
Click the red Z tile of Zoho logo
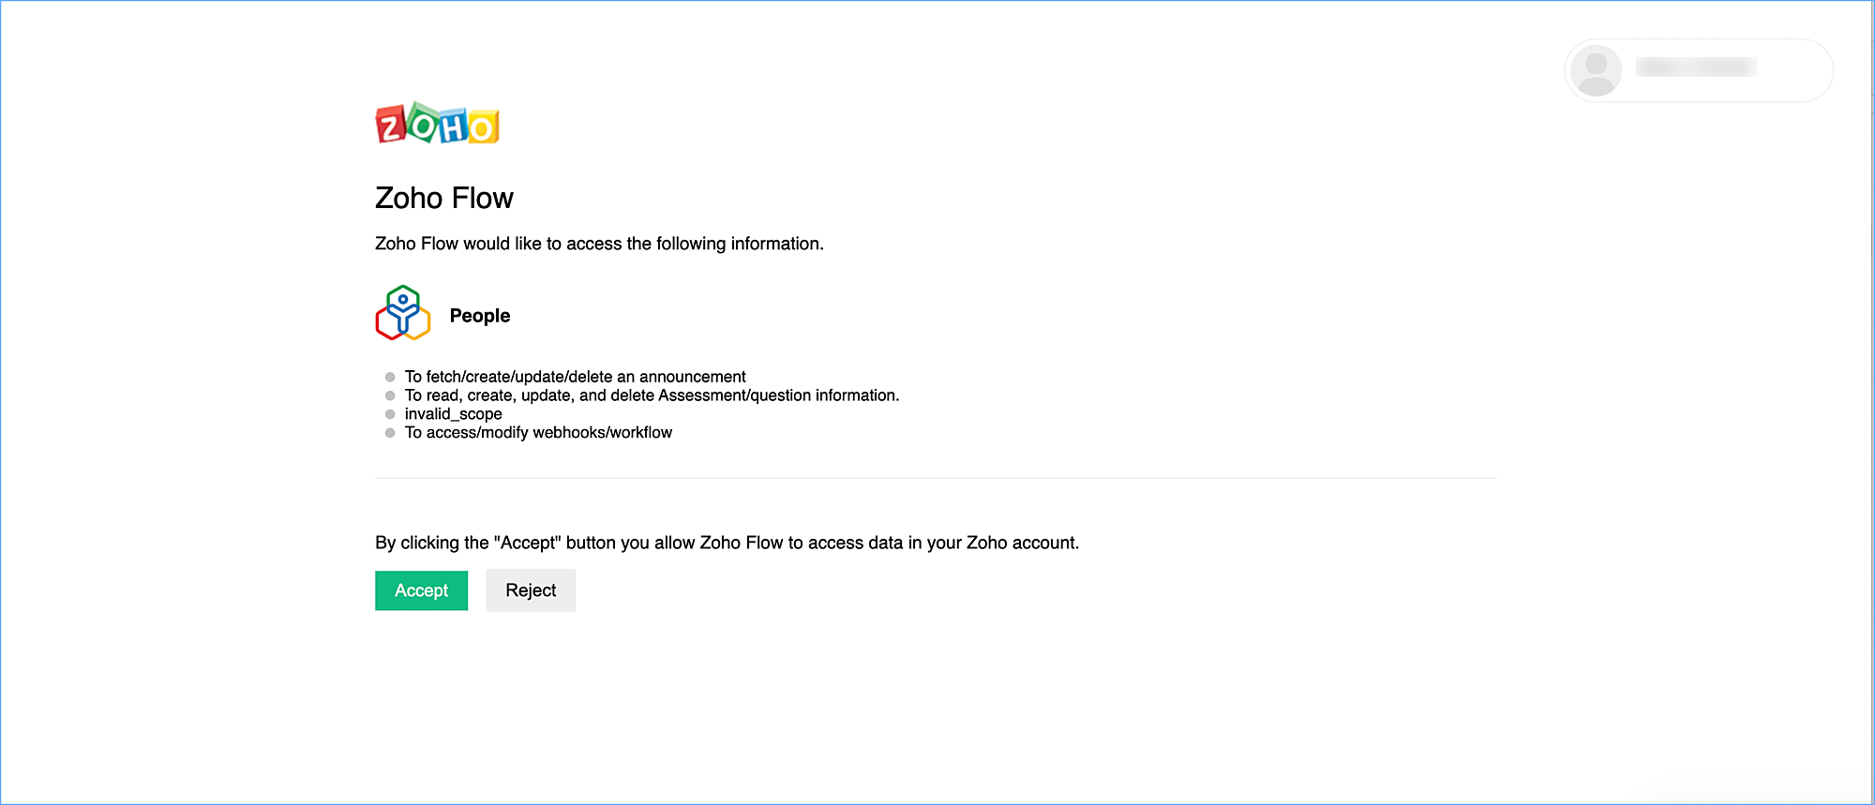[390, 126]
